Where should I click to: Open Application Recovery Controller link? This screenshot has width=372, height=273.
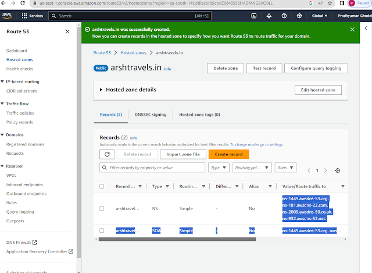(40, 251)
